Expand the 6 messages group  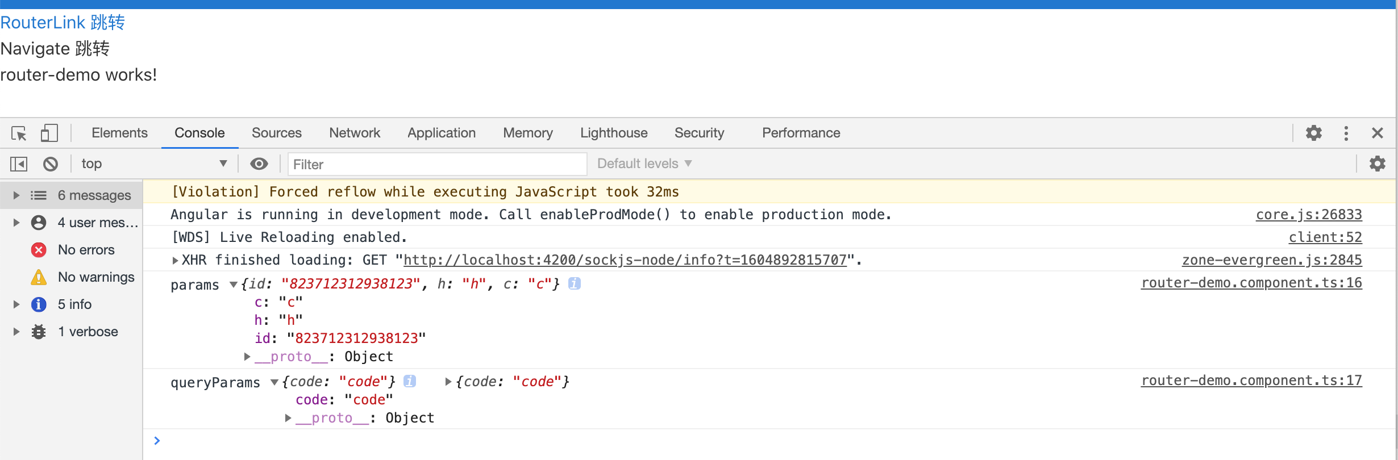pyautogui.click(x=16, y=195)
